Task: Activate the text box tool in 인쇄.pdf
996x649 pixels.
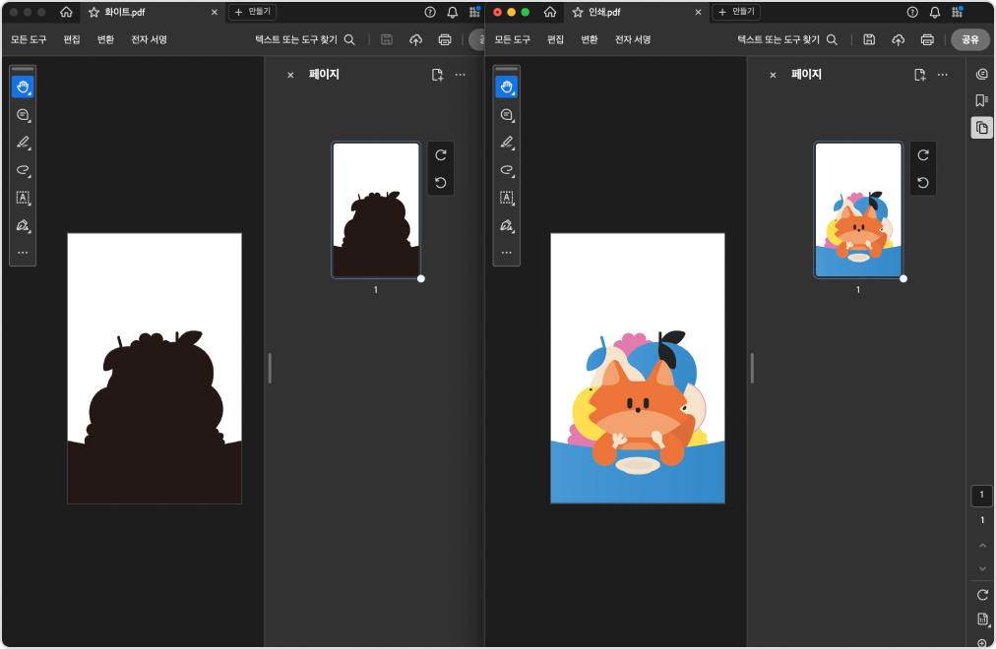Action: [x=506, y=197]
